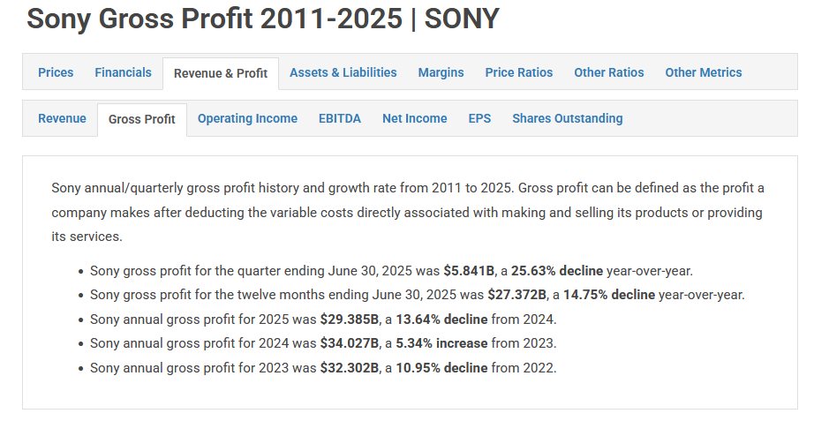Go to Assets & Liabilities tab
The image size is (829, 436).
(x=343, y=72)
